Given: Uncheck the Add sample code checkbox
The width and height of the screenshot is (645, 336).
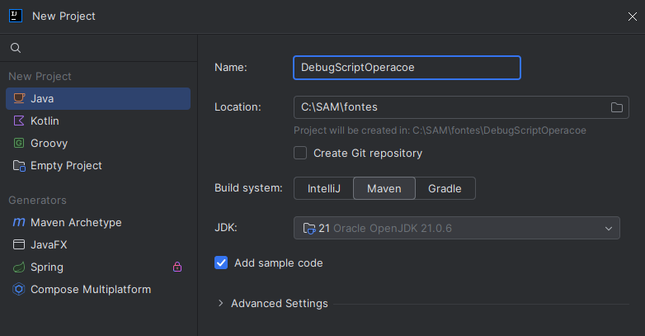Looking at the screenshot, I should 221,263.
